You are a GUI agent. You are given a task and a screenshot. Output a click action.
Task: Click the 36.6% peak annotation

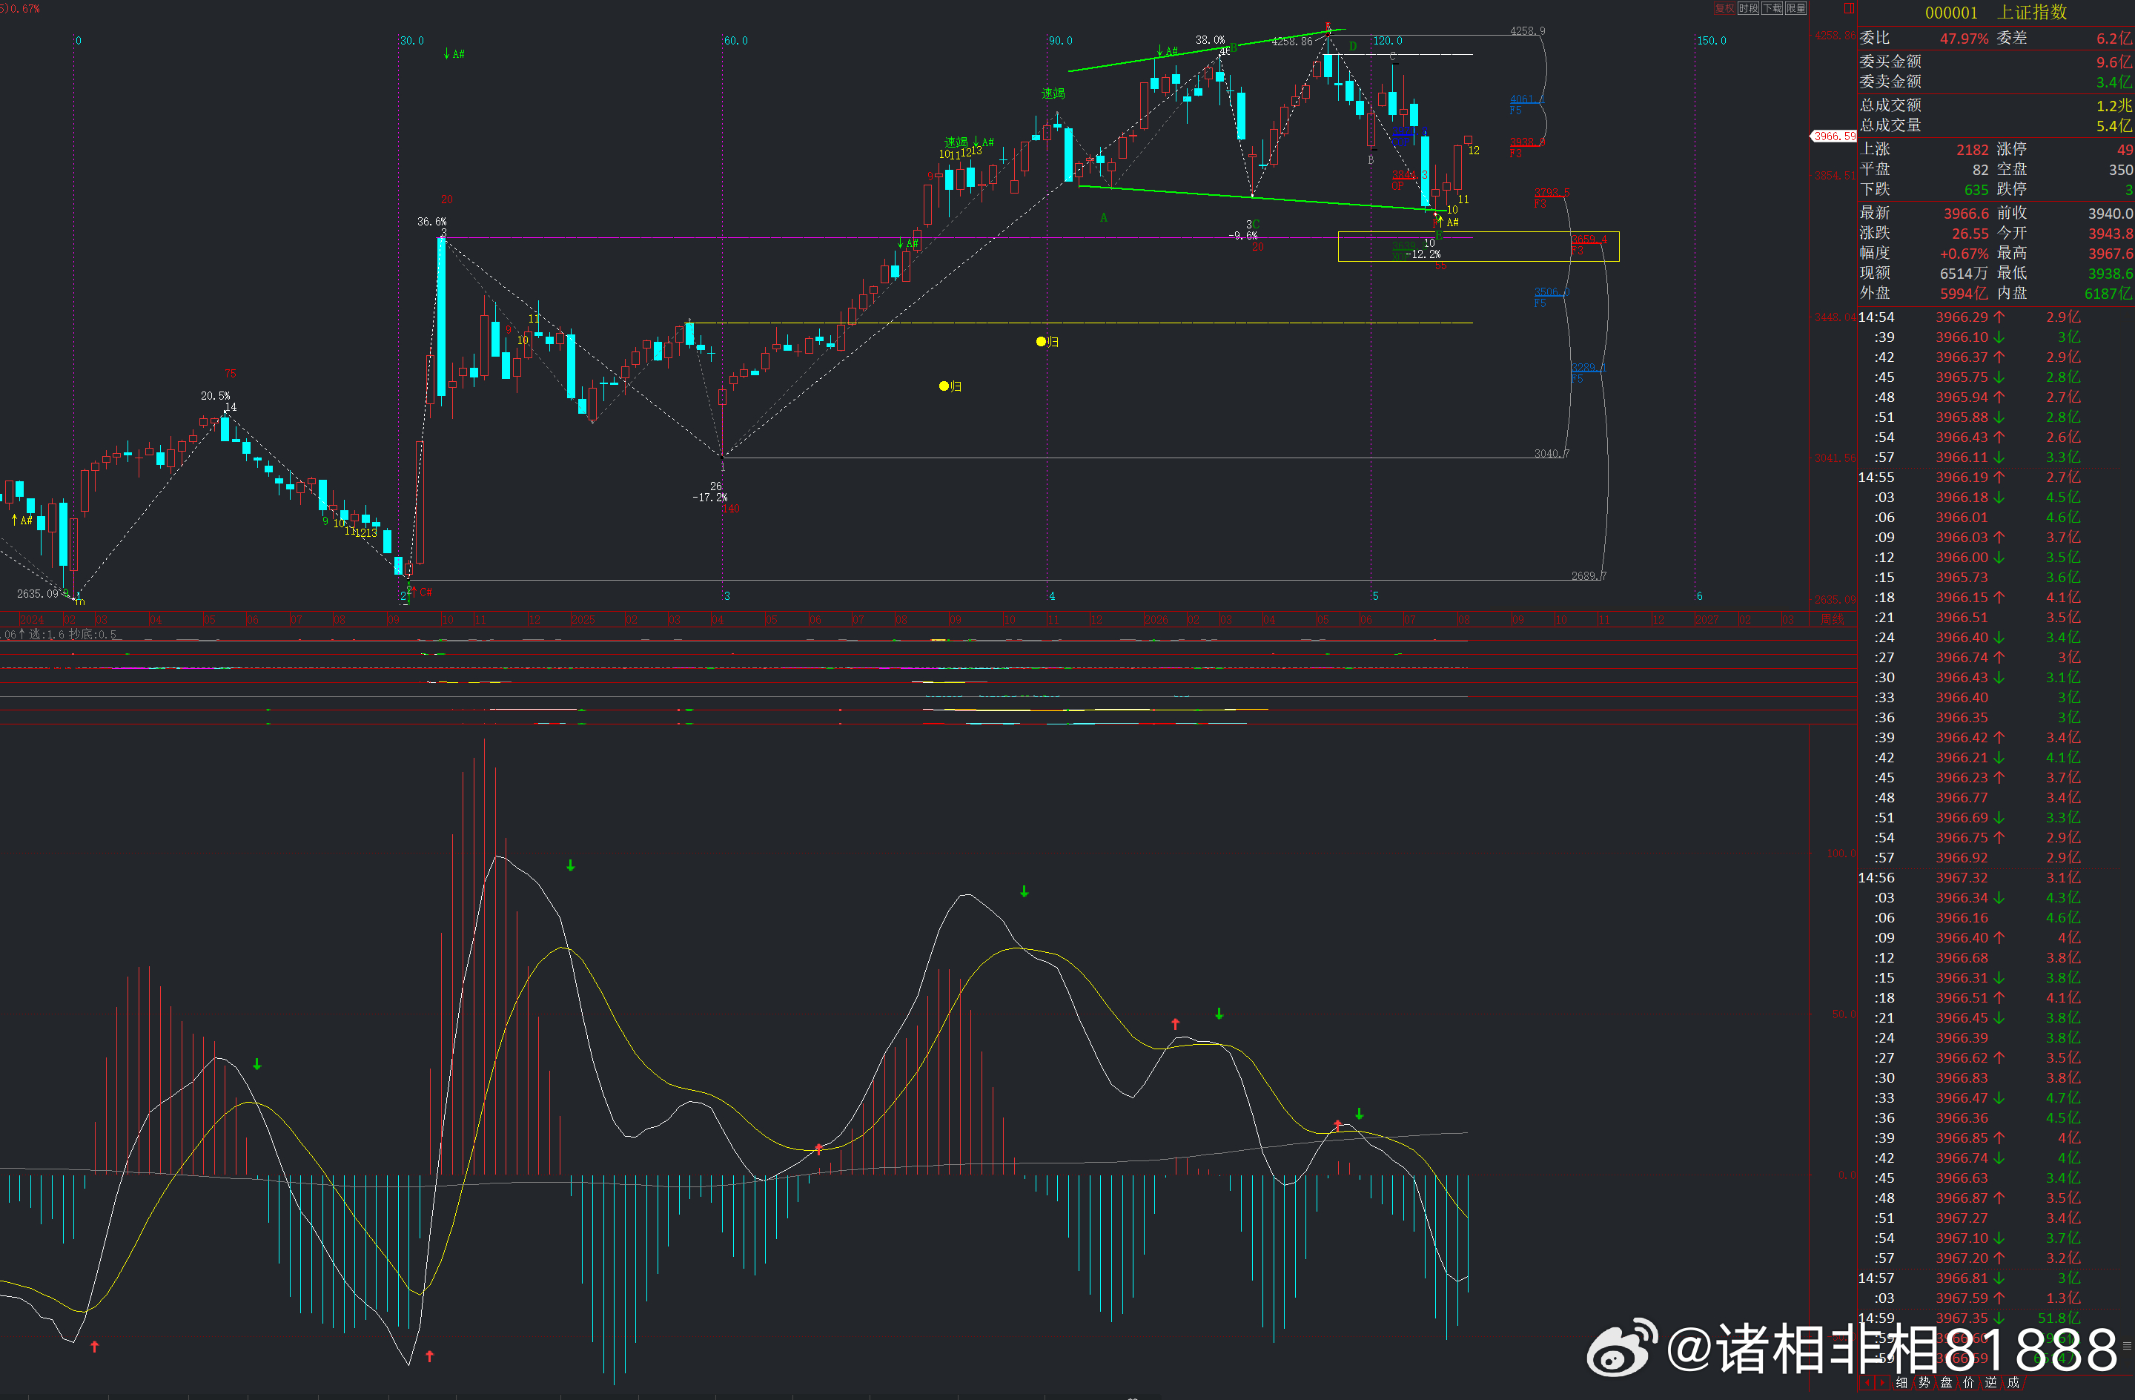tap(431, 222)
